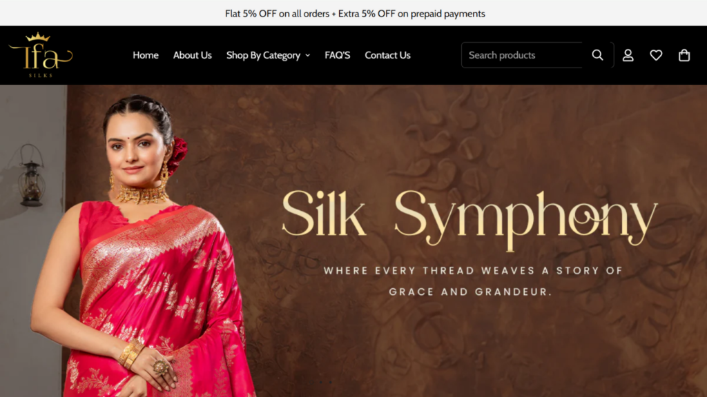Click the chevron arrow beside Shop By Category
This screenshot has width=707, height=397.
pyautogui.click(x=307, y=55)
